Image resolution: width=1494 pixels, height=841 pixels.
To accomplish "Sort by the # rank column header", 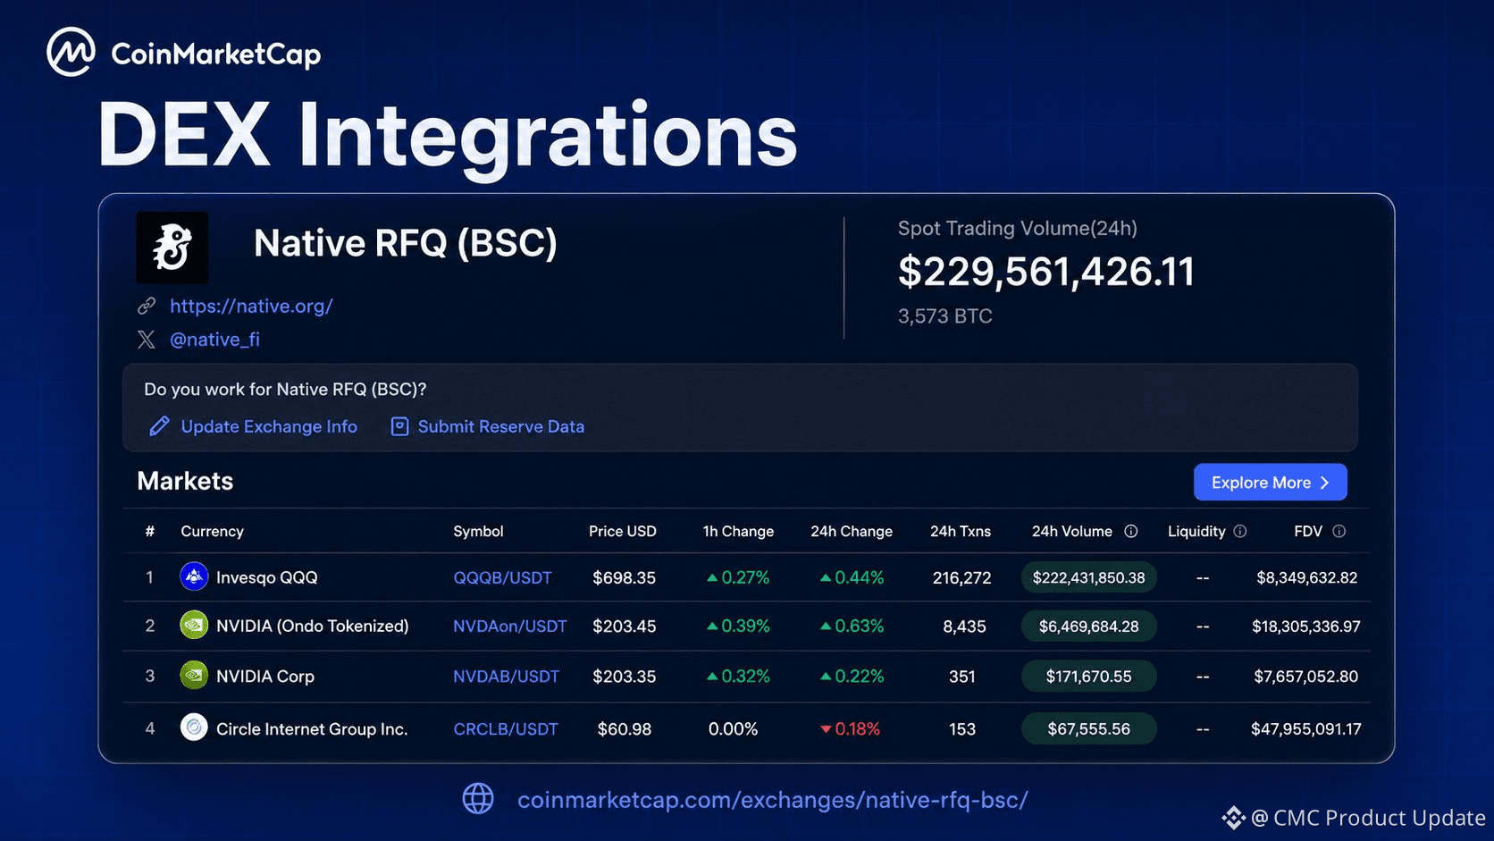I will click(150, 531).
